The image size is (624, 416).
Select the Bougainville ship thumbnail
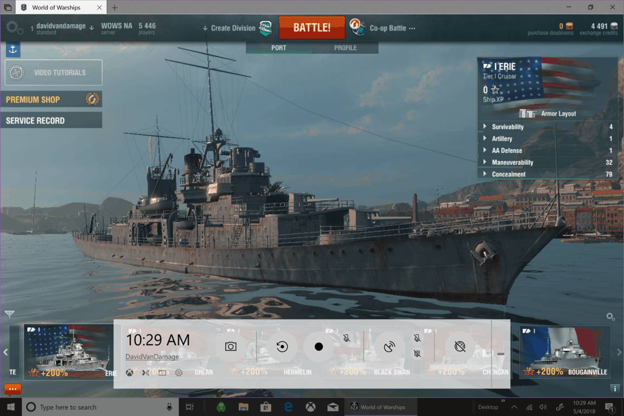[x=565, y=352]
